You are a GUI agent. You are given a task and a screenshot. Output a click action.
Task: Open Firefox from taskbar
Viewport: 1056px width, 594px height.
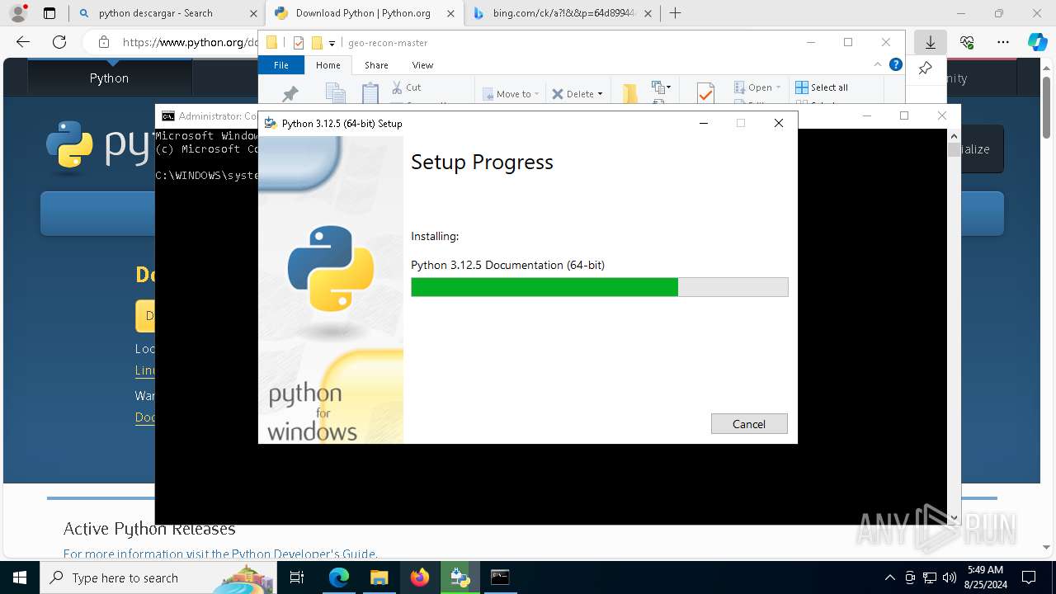pyautogui.click(x=419, y=577)
